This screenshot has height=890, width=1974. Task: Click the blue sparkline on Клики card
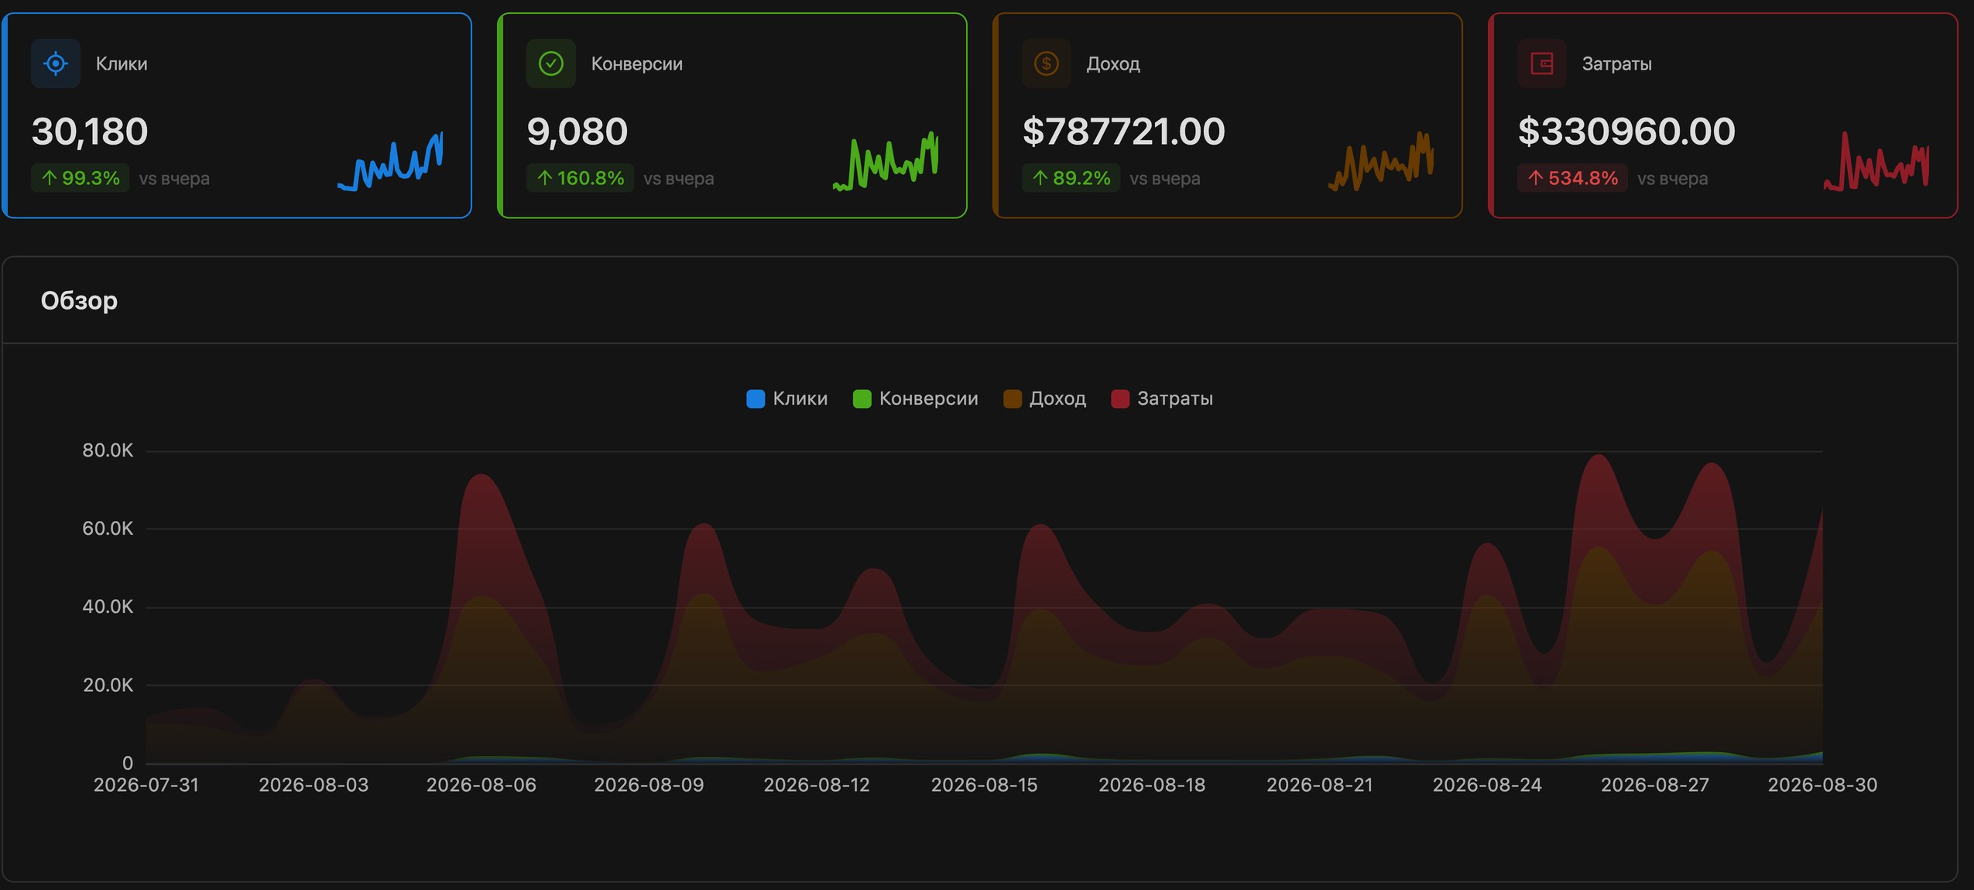coord(391,161)
